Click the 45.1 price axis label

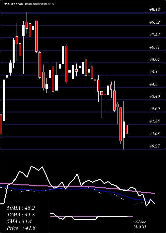tap(153, 72)
